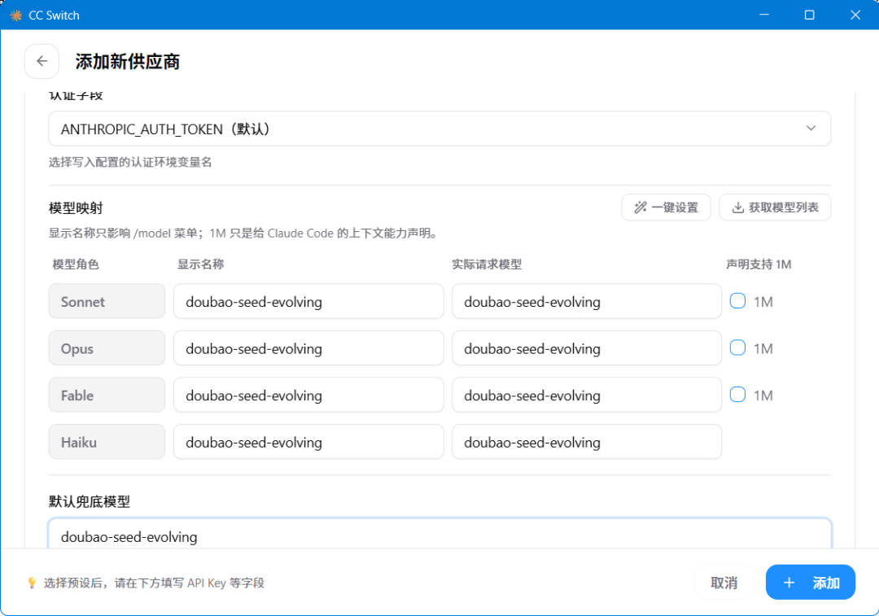Click the 显示名称 column header
Image resolution: width=879 pixels, height=616 pixels.
click(201, 264)
